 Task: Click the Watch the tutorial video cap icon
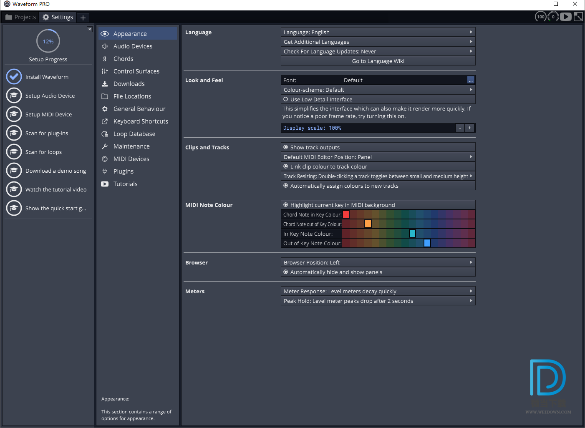point(14,189)
